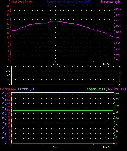Click the 100 value on the humidity scale
The height and width of the screenshot is (151, 127).
(x=2, y=93)
